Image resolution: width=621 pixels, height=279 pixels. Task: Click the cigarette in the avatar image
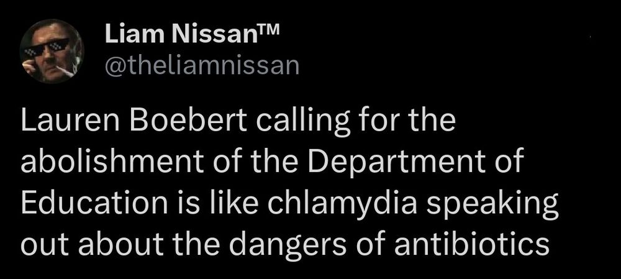point(65,71)
